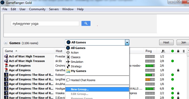Sort by the Ping column header

click(150, 51)
